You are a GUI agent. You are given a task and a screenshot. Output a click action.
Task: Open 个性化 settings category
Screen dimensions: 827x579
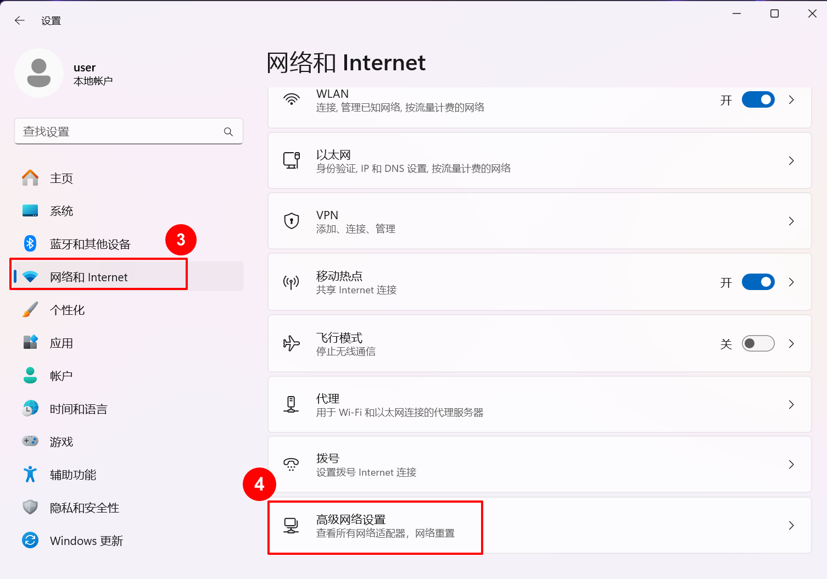129,310
